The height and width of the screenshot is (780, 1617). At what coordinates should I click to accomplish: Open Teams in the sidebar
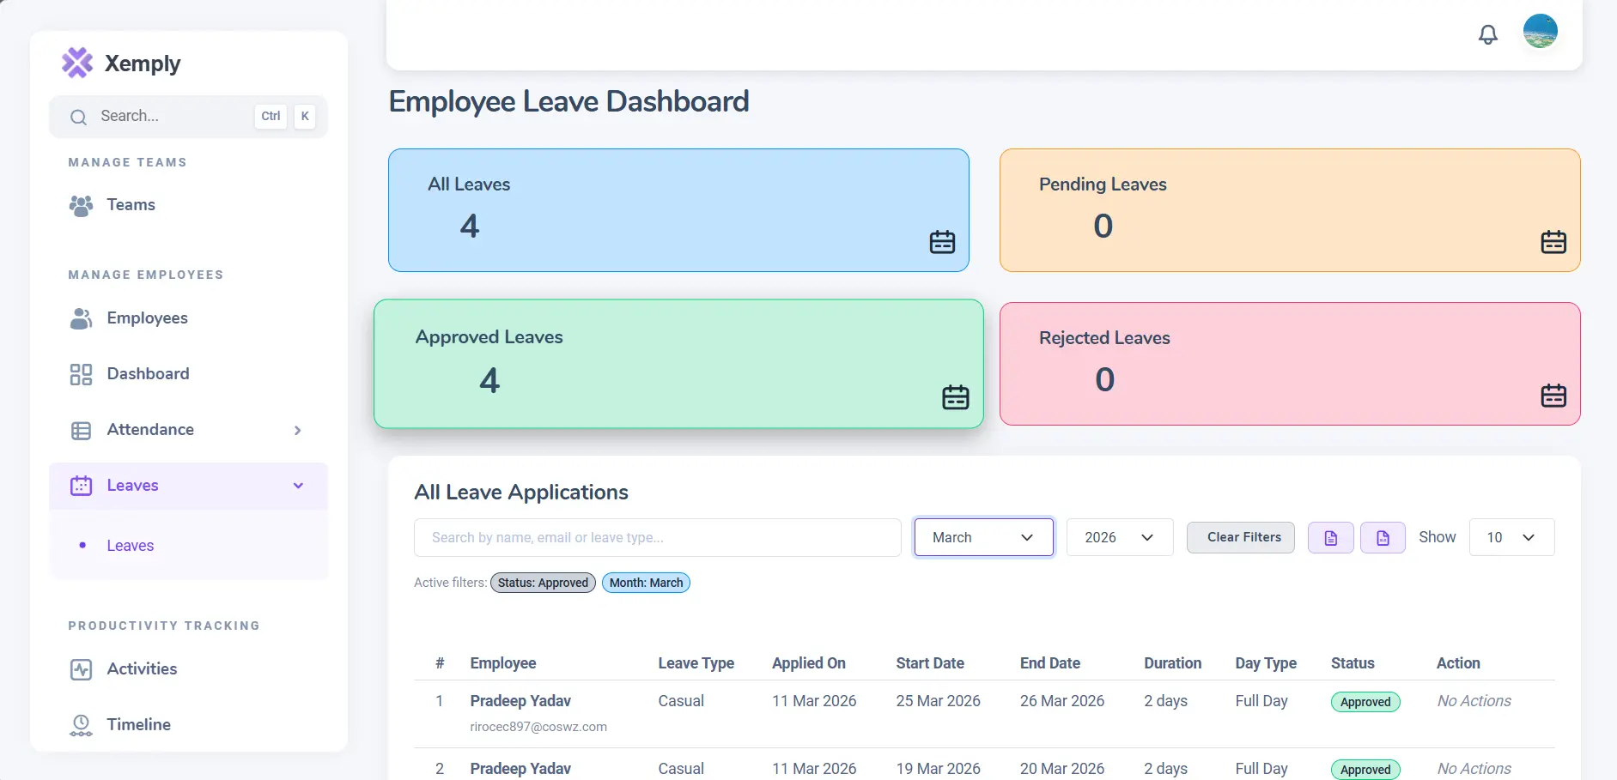(x=188, y=205)
